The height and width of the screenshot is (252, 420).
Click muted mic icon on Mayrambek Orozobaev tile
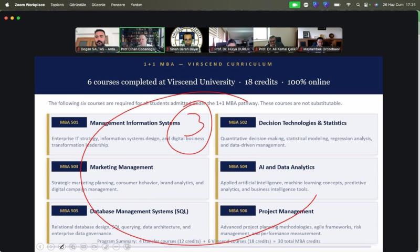tap(301, 49)
